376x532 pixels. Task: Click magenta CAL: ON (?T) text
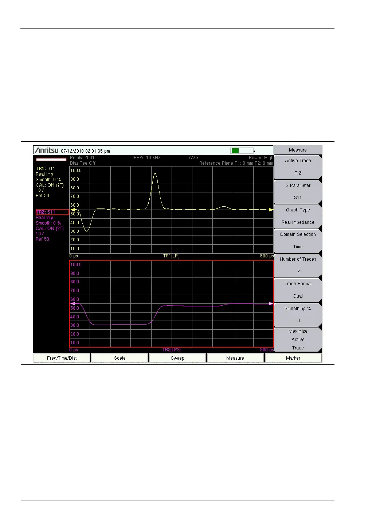[x=50, y=229]
